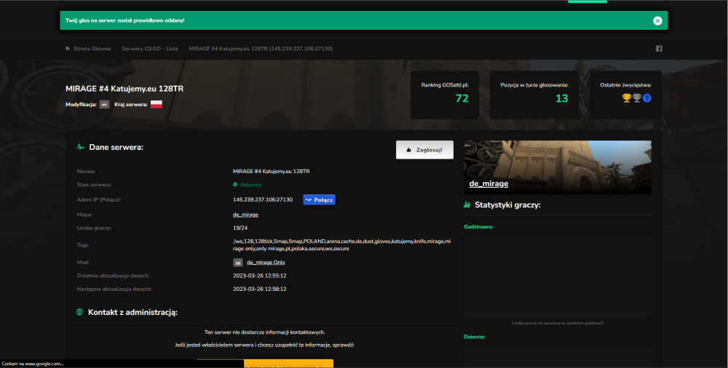Viewport: 728px width, 368px height.
Task: Click last update time 2023-03-26 12:55:12
Action: 260,276
